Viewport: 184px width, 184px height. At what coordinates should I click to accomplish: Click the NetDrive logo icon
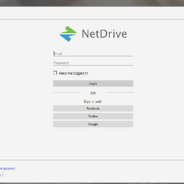68,34
